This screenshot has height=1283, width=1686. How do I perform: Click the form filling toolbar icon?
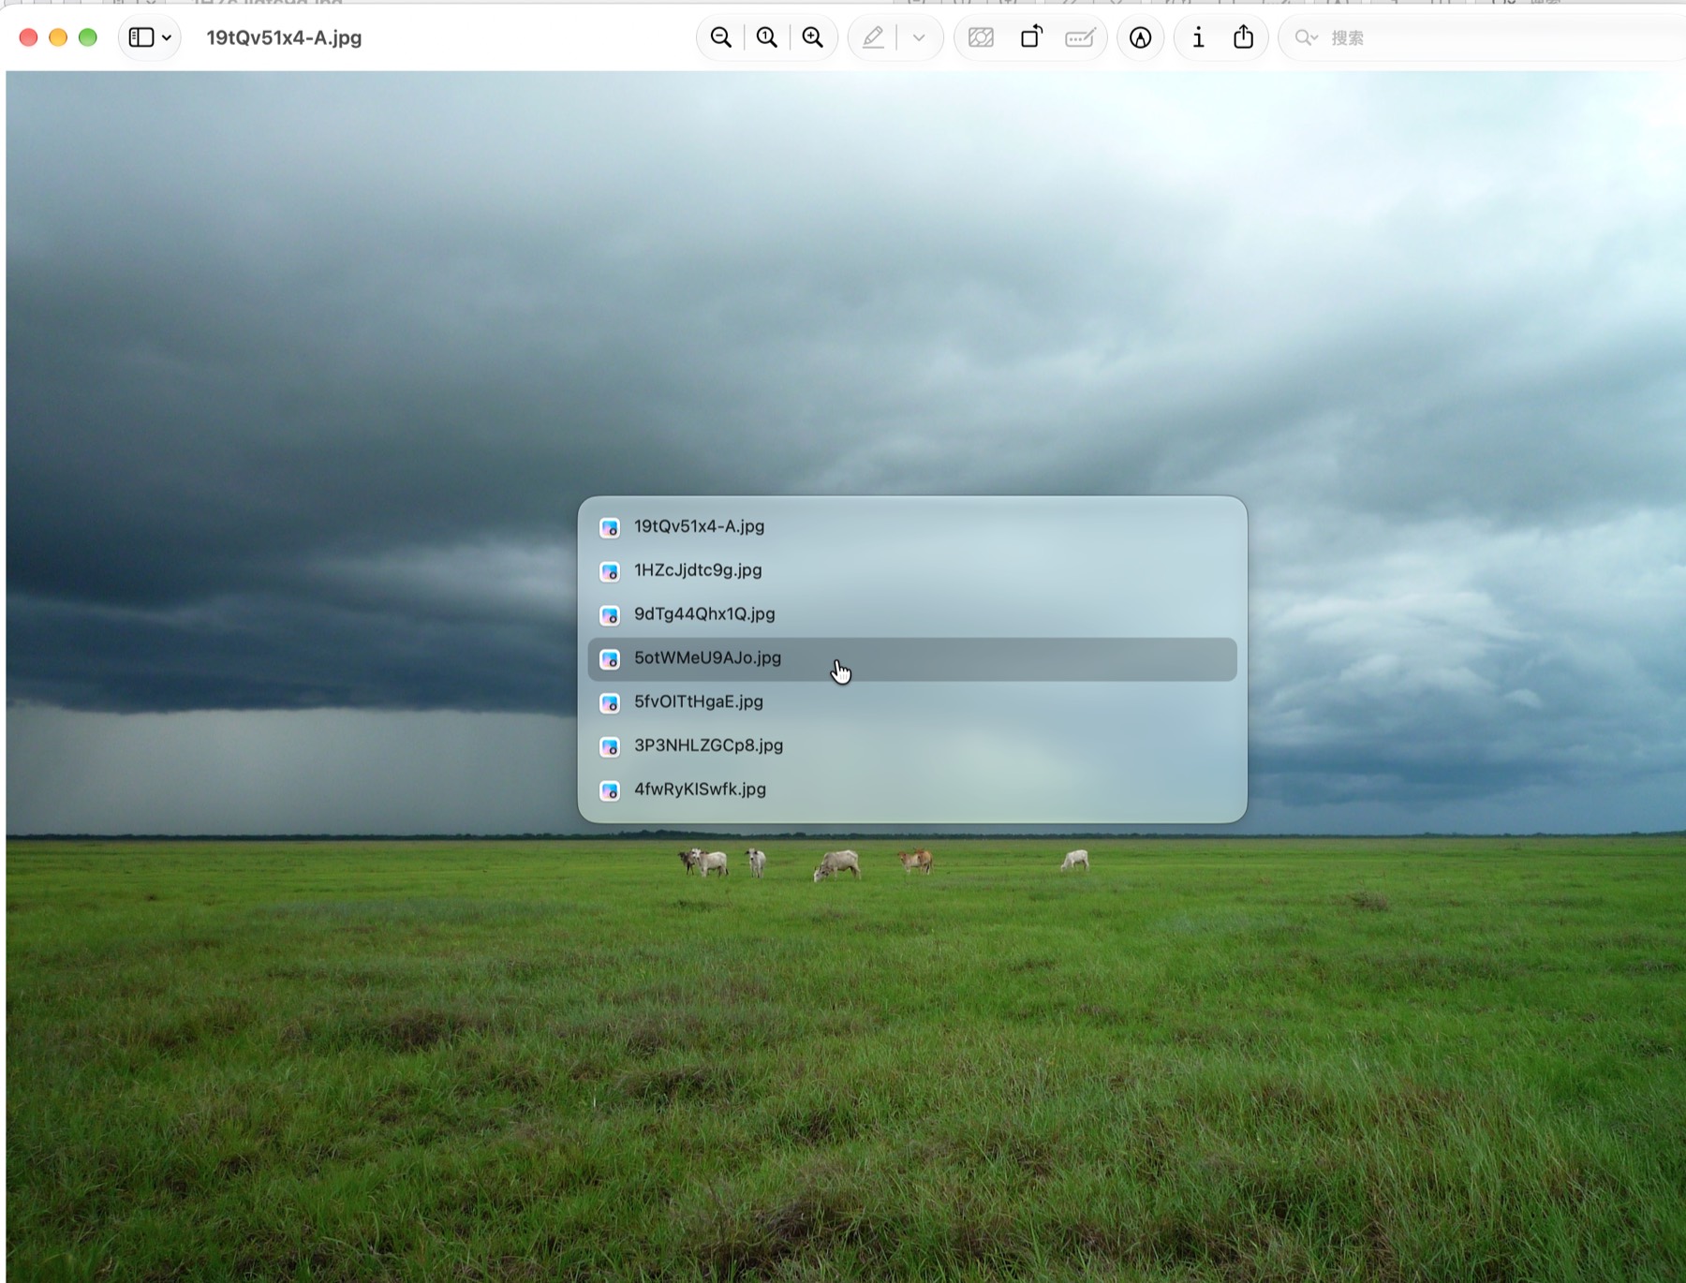1080,37
